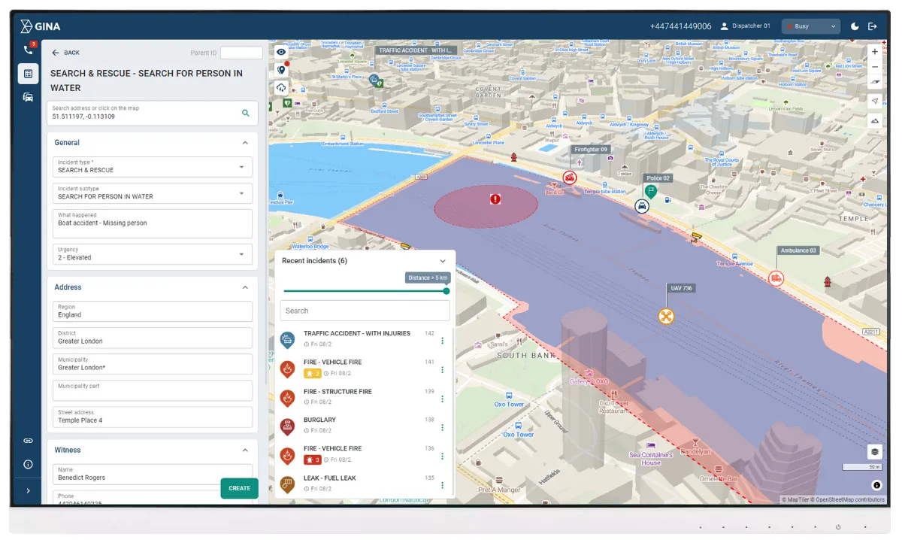
Task: Open options menu for Burglary incident
Action: [x=442, y=427]
